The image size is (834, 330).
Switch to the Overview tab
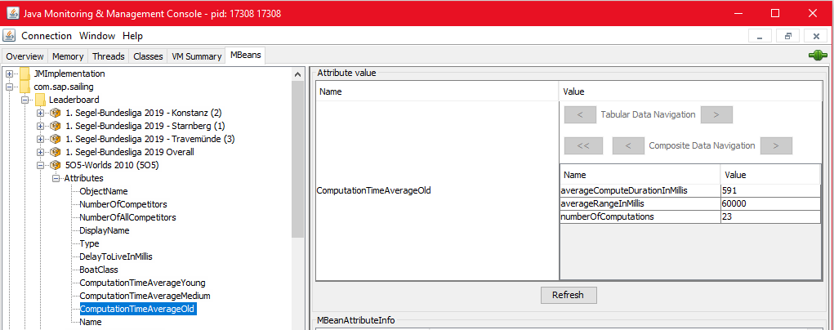(x=25, y=56)
